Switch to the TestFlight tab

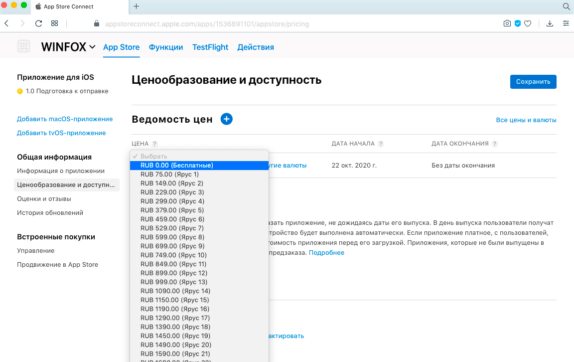point(210,47)
